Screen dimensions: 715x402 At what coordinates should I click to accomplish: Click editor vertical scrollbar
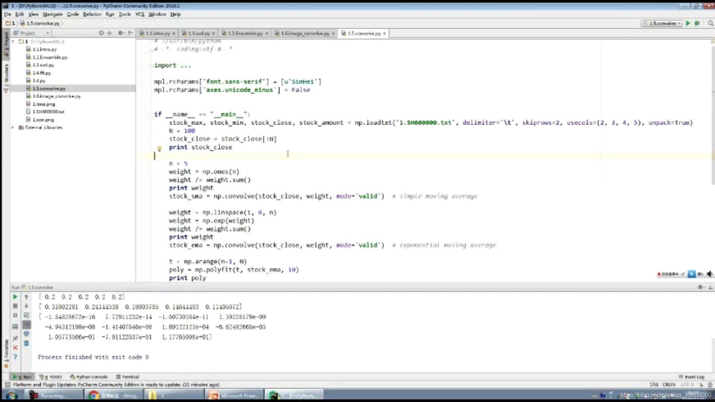point(712,115)
